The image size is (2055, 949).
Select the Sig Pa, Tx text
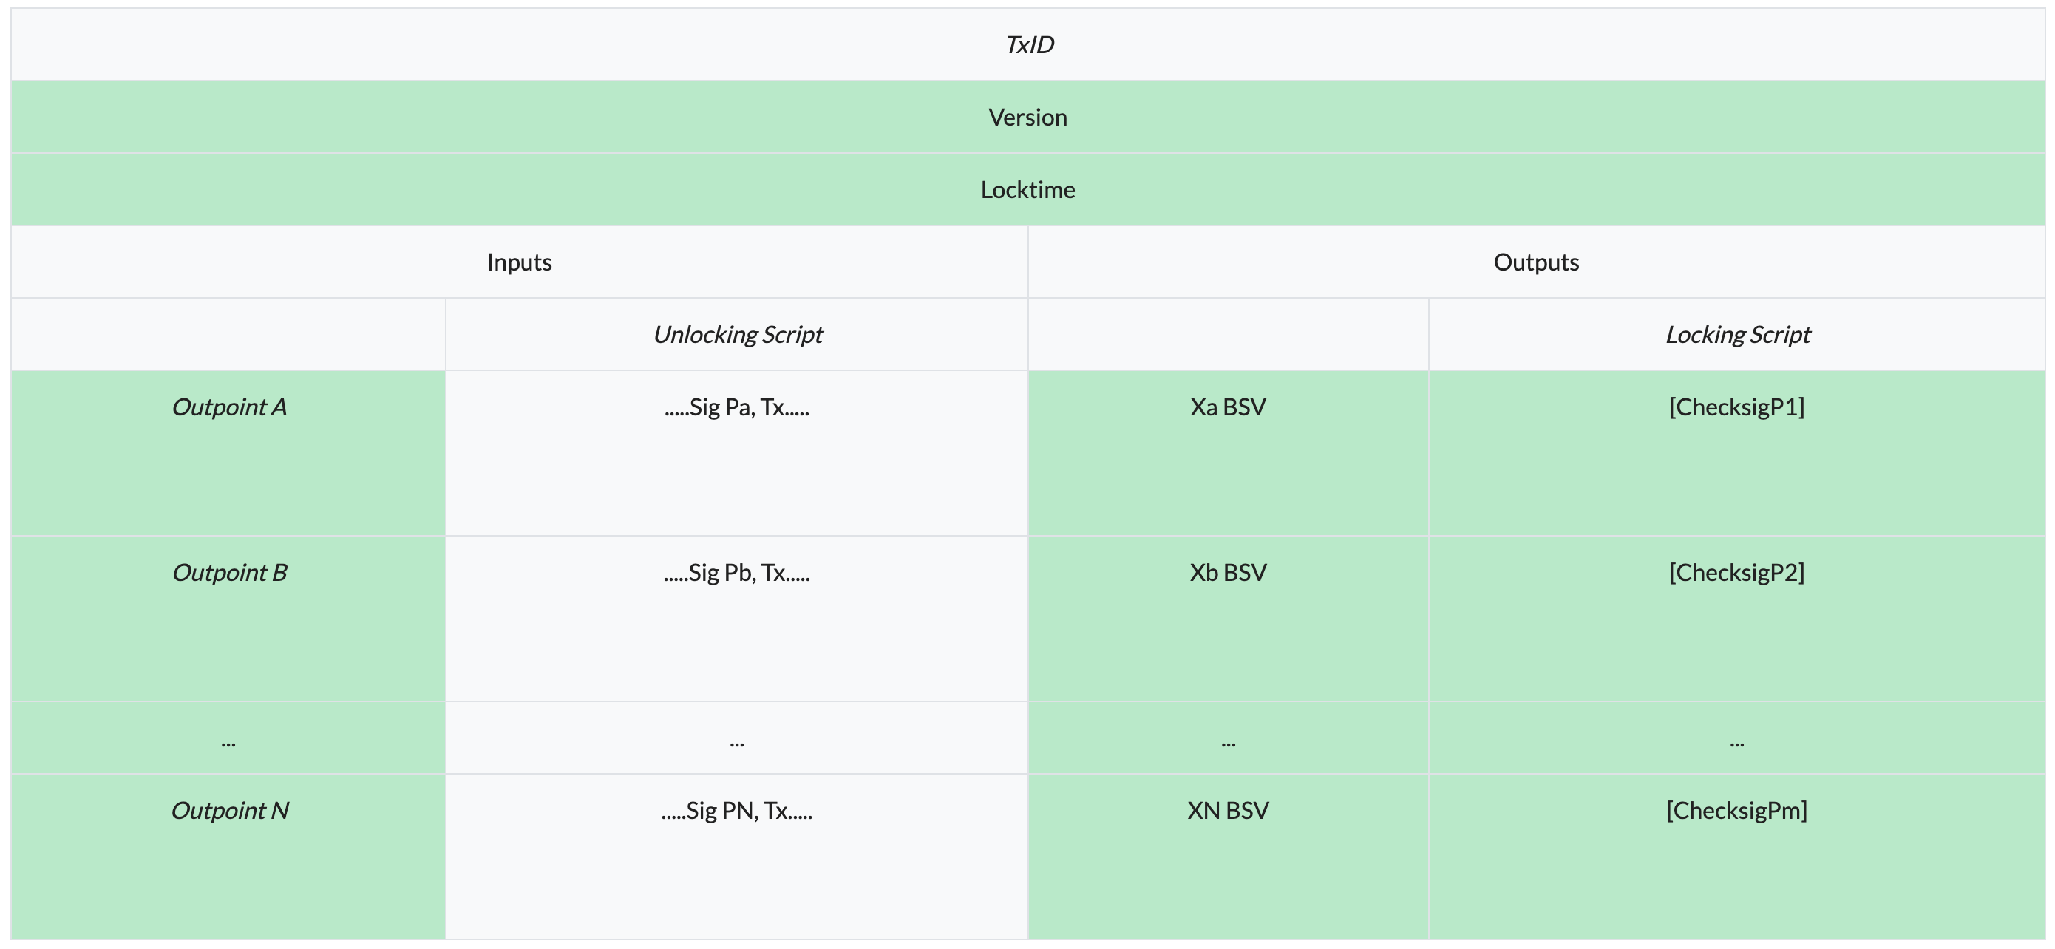737,407
